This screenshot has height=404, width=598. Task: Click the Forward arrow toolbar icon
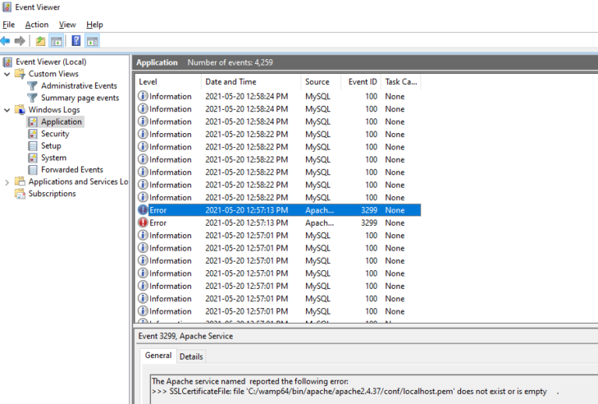pos(20,41)
